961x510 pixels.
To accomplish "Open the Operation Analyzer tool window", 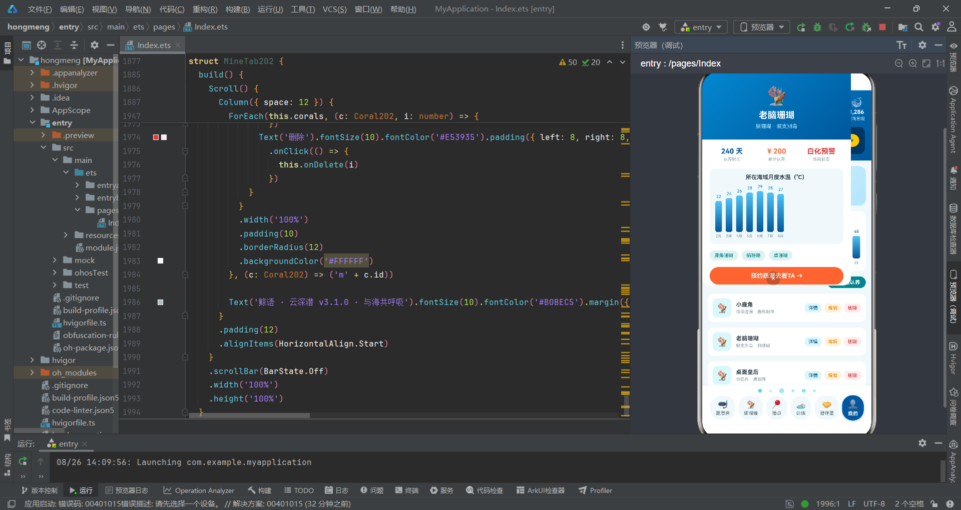I will pyautogui.click(x=199, y=490).
